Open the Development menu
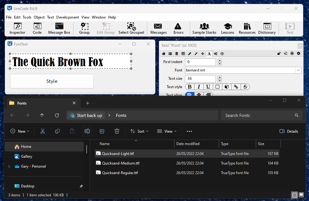The width and height of the screenshot is (309, 201). pyautogui.click(x=67, y=17)
